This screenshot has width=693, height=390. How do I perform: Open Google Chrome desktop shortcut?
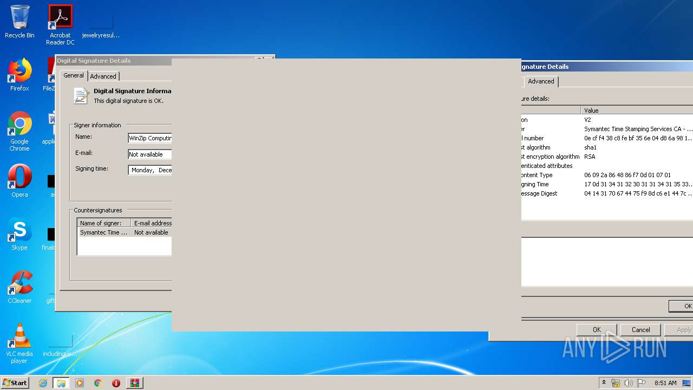point(19,131)
